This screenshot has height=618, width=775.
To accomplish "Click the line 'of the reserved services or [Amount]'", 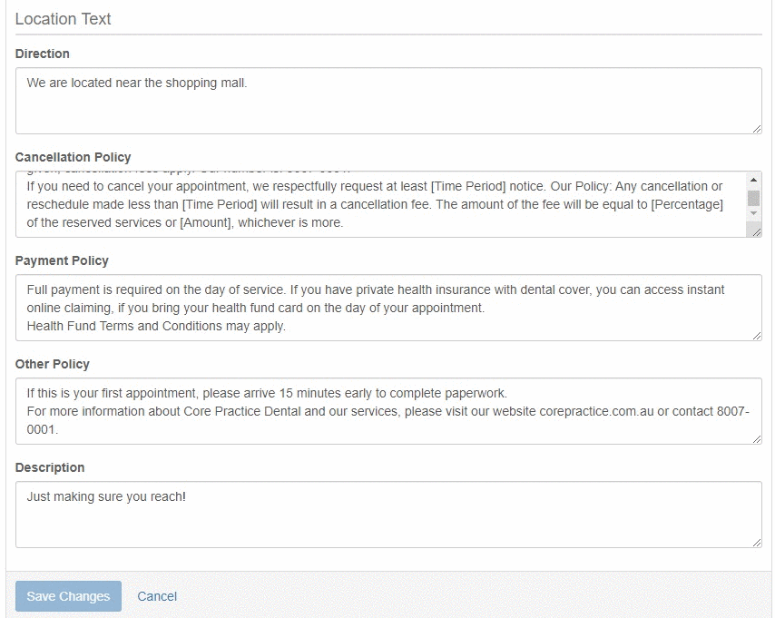I will point(185,222).
